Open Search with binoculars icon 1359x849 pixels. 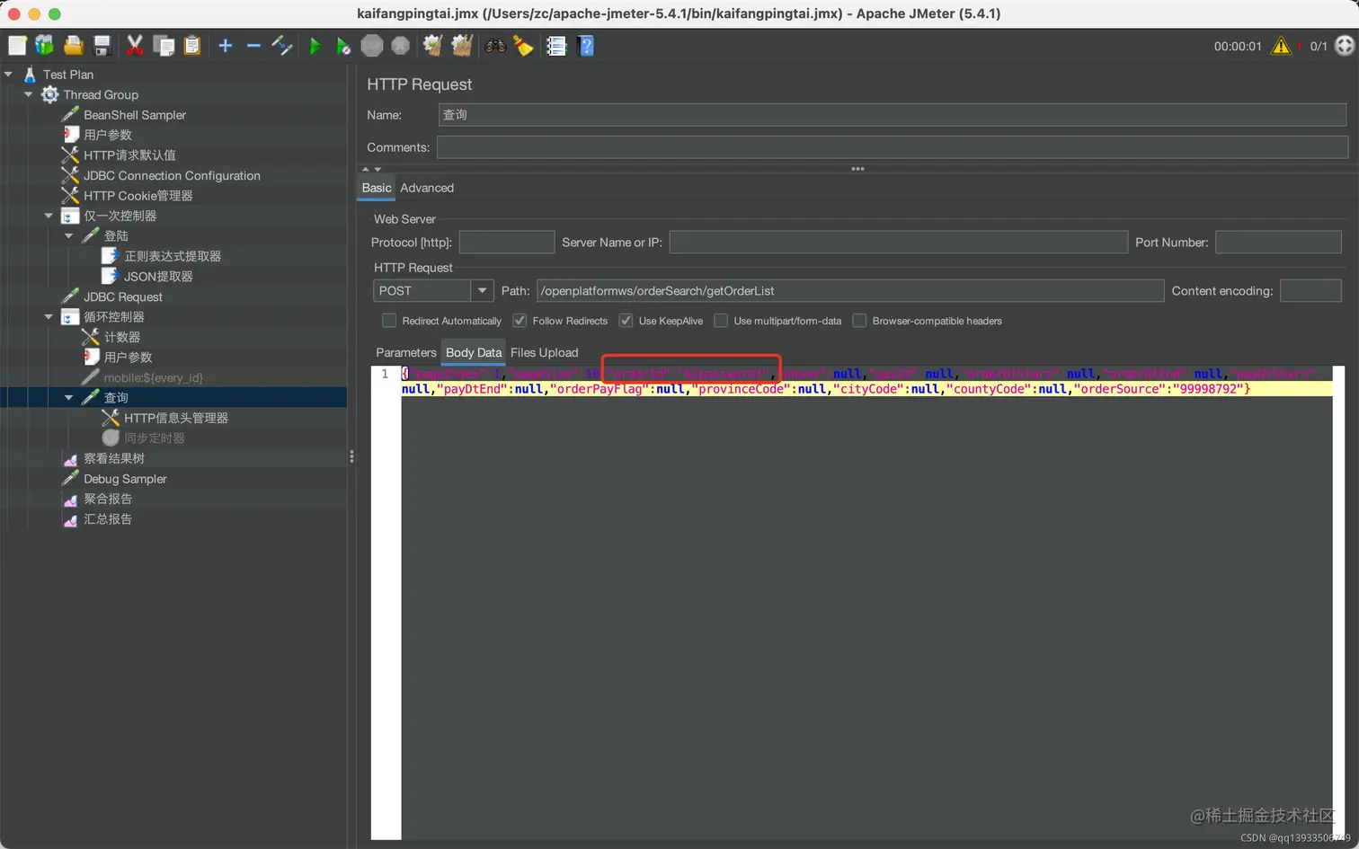click(x=495, y=46)
